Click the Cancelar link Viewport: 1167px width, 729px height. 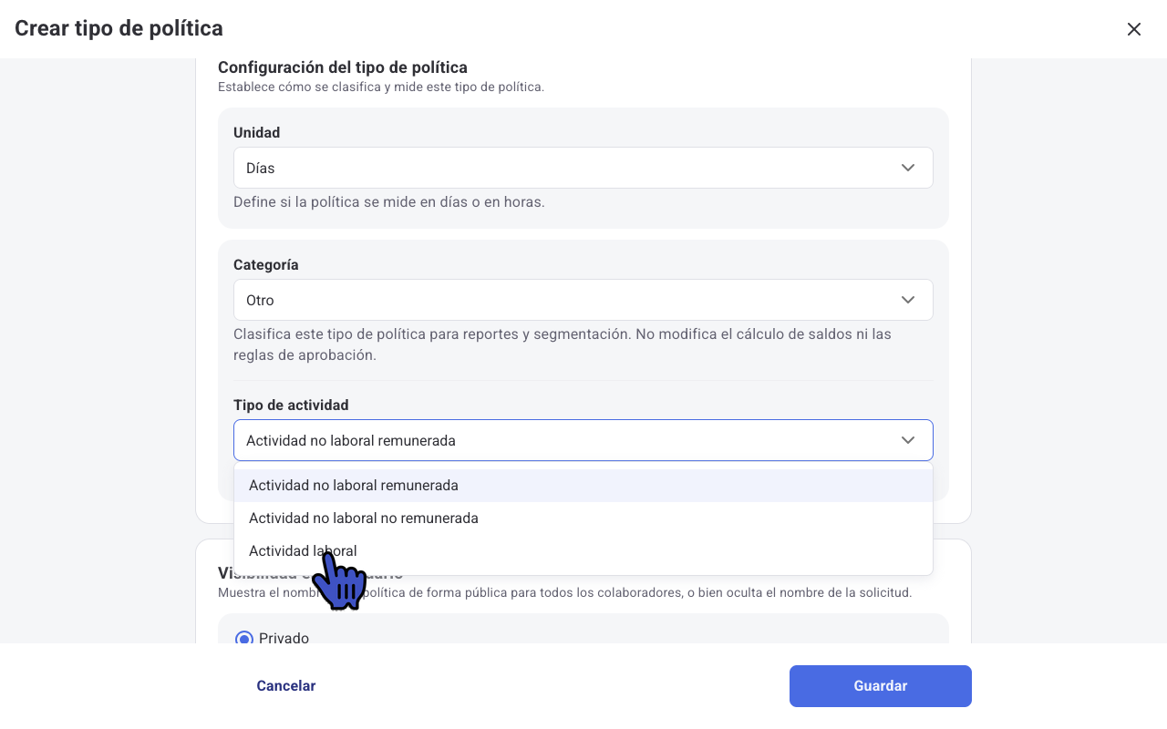(x=286, y=686)
